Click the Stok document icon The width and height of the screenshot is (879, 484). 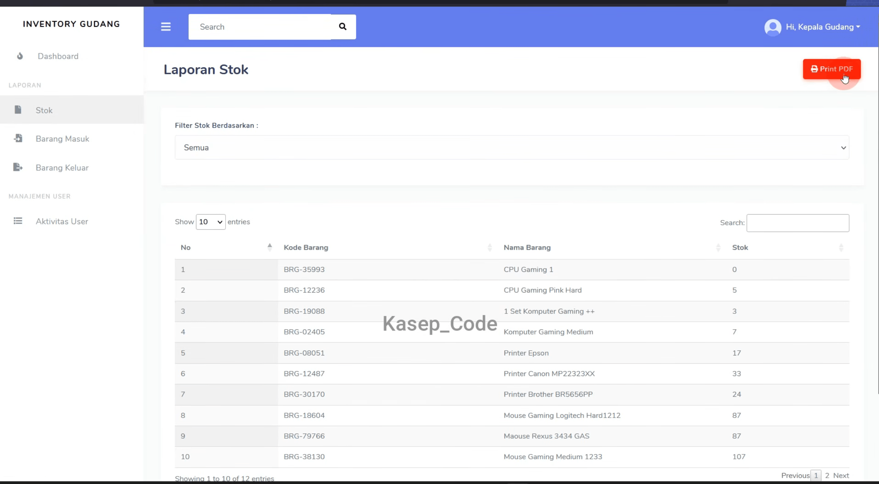tap(18, 110)
